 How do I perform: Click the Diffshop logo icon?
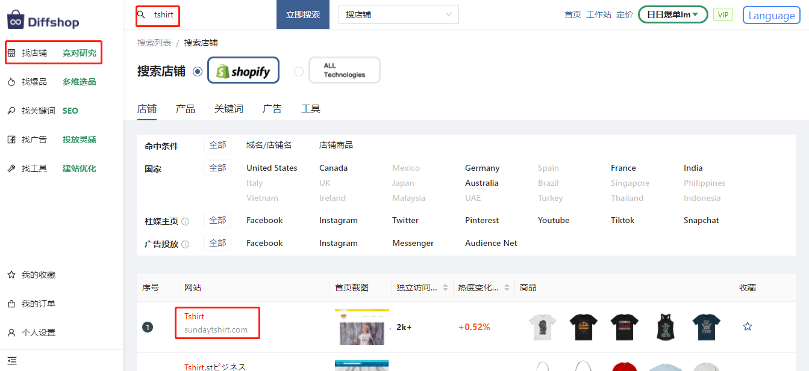click(16, 20)
